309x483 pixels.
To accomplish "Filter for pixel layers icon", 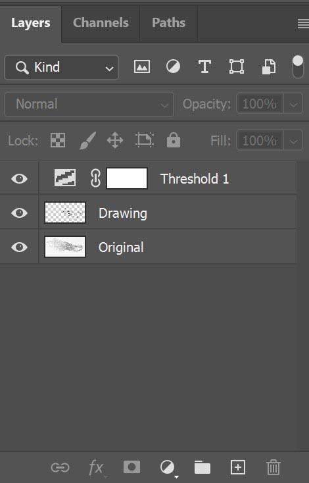I will point(142,67).
